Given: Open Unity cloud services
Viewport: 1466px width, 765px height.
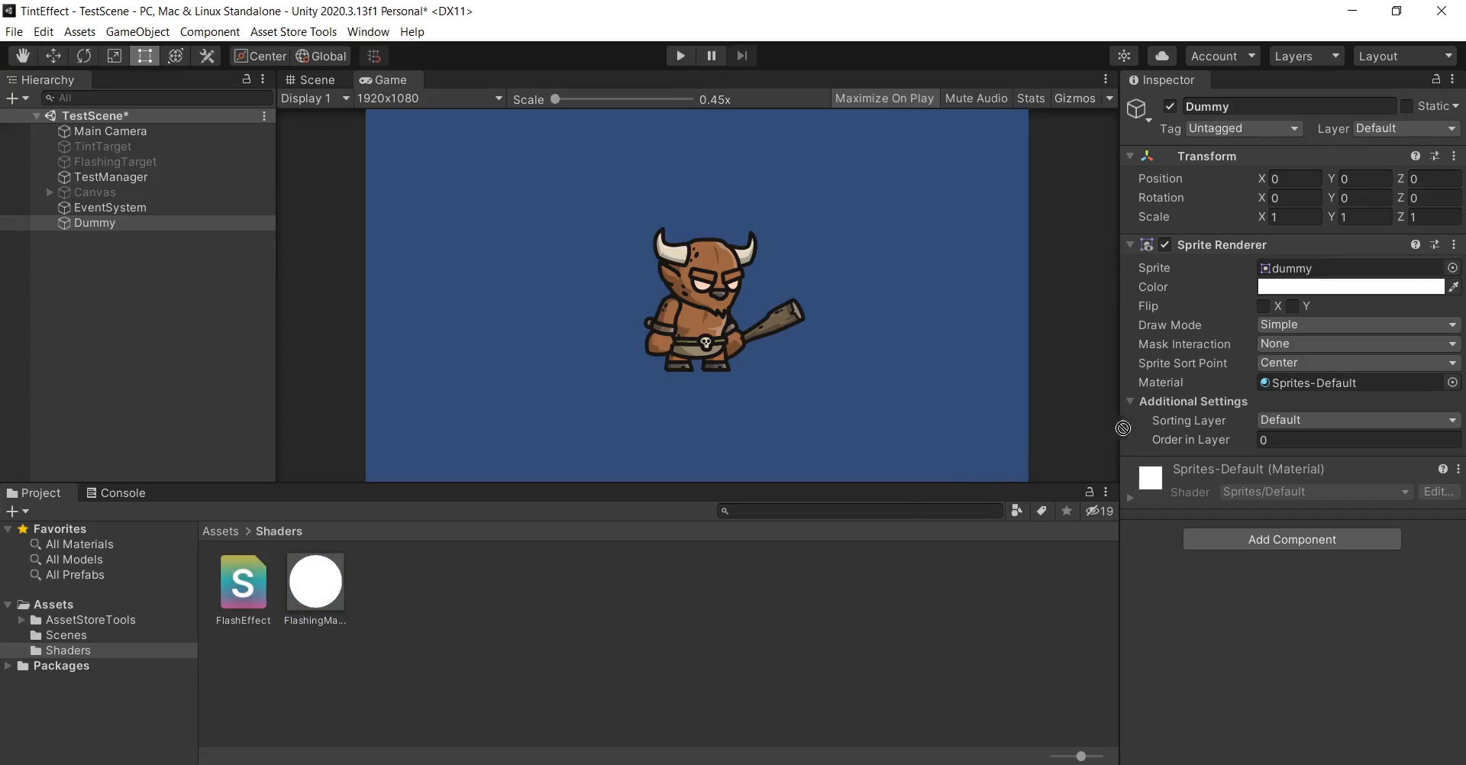Looking at the screenshot, I should [1161, 56].
